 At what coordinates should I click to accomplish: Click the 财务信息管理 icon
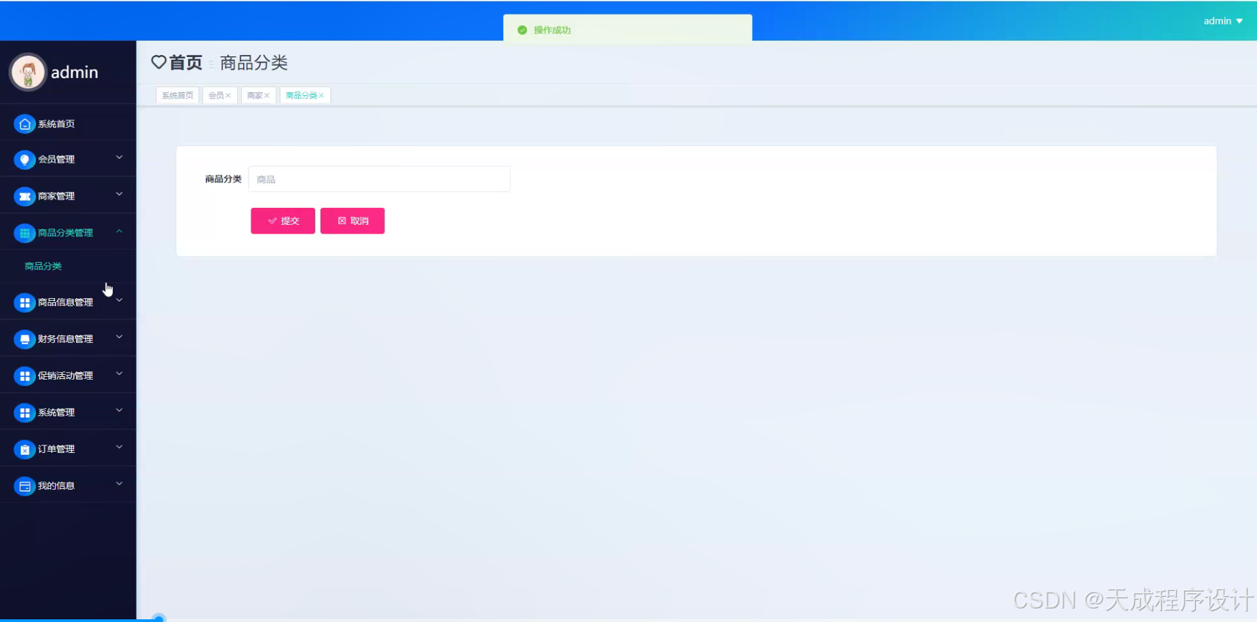[x=24, y=339]
